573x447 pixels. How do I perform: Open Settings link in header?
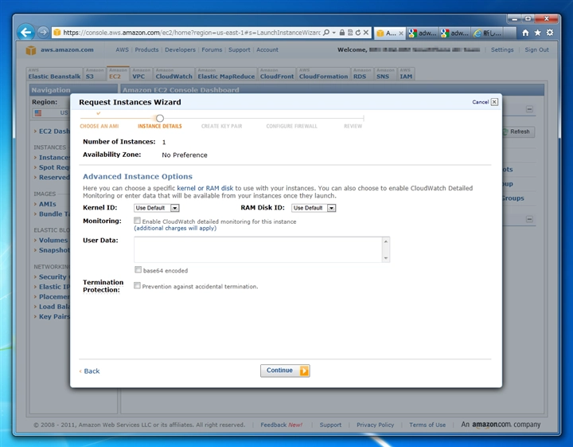click(501, 49)
